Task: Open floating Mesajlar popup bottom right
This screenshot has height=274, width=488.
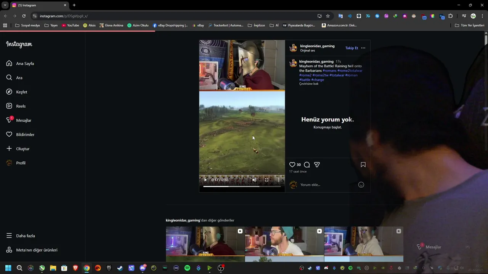Action: pyautogui.click(x=429, y=247)
